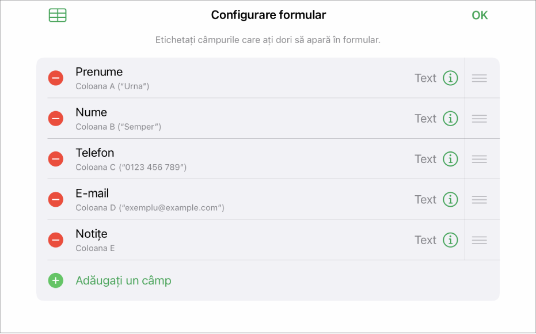Open info details for the Telefon field
The width and height of the screenshot is (536, 334).
451,159
